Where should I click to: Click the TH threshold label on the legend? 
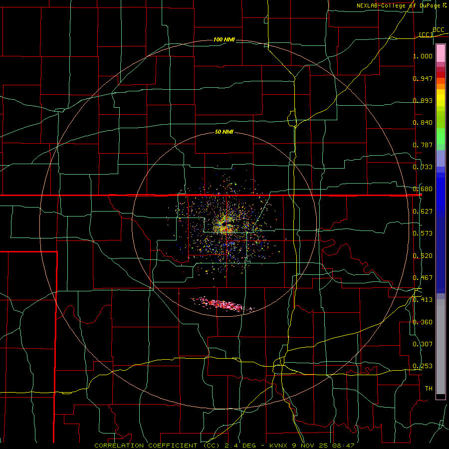click(429, 389)
